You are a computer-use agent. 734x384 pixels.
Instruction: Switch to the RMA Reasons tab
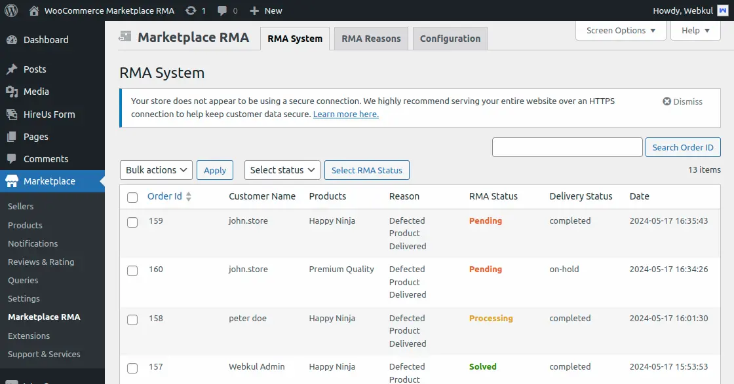pyautogui.click(x=370, y=38)
